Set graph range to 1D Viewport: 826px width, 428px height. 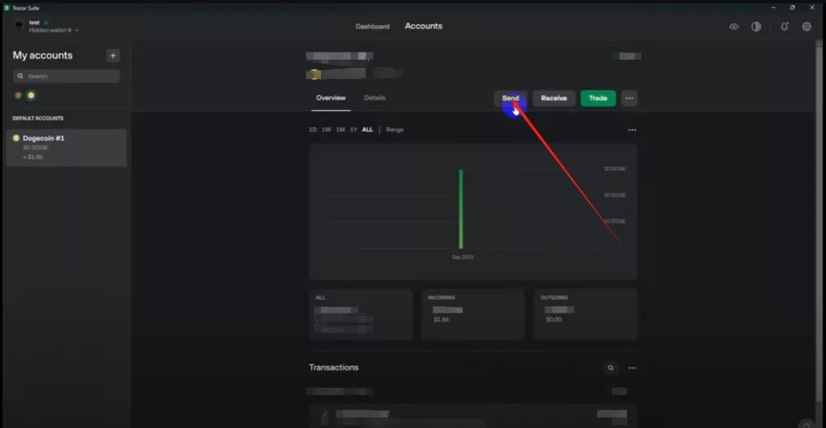(x=313, y=130)
